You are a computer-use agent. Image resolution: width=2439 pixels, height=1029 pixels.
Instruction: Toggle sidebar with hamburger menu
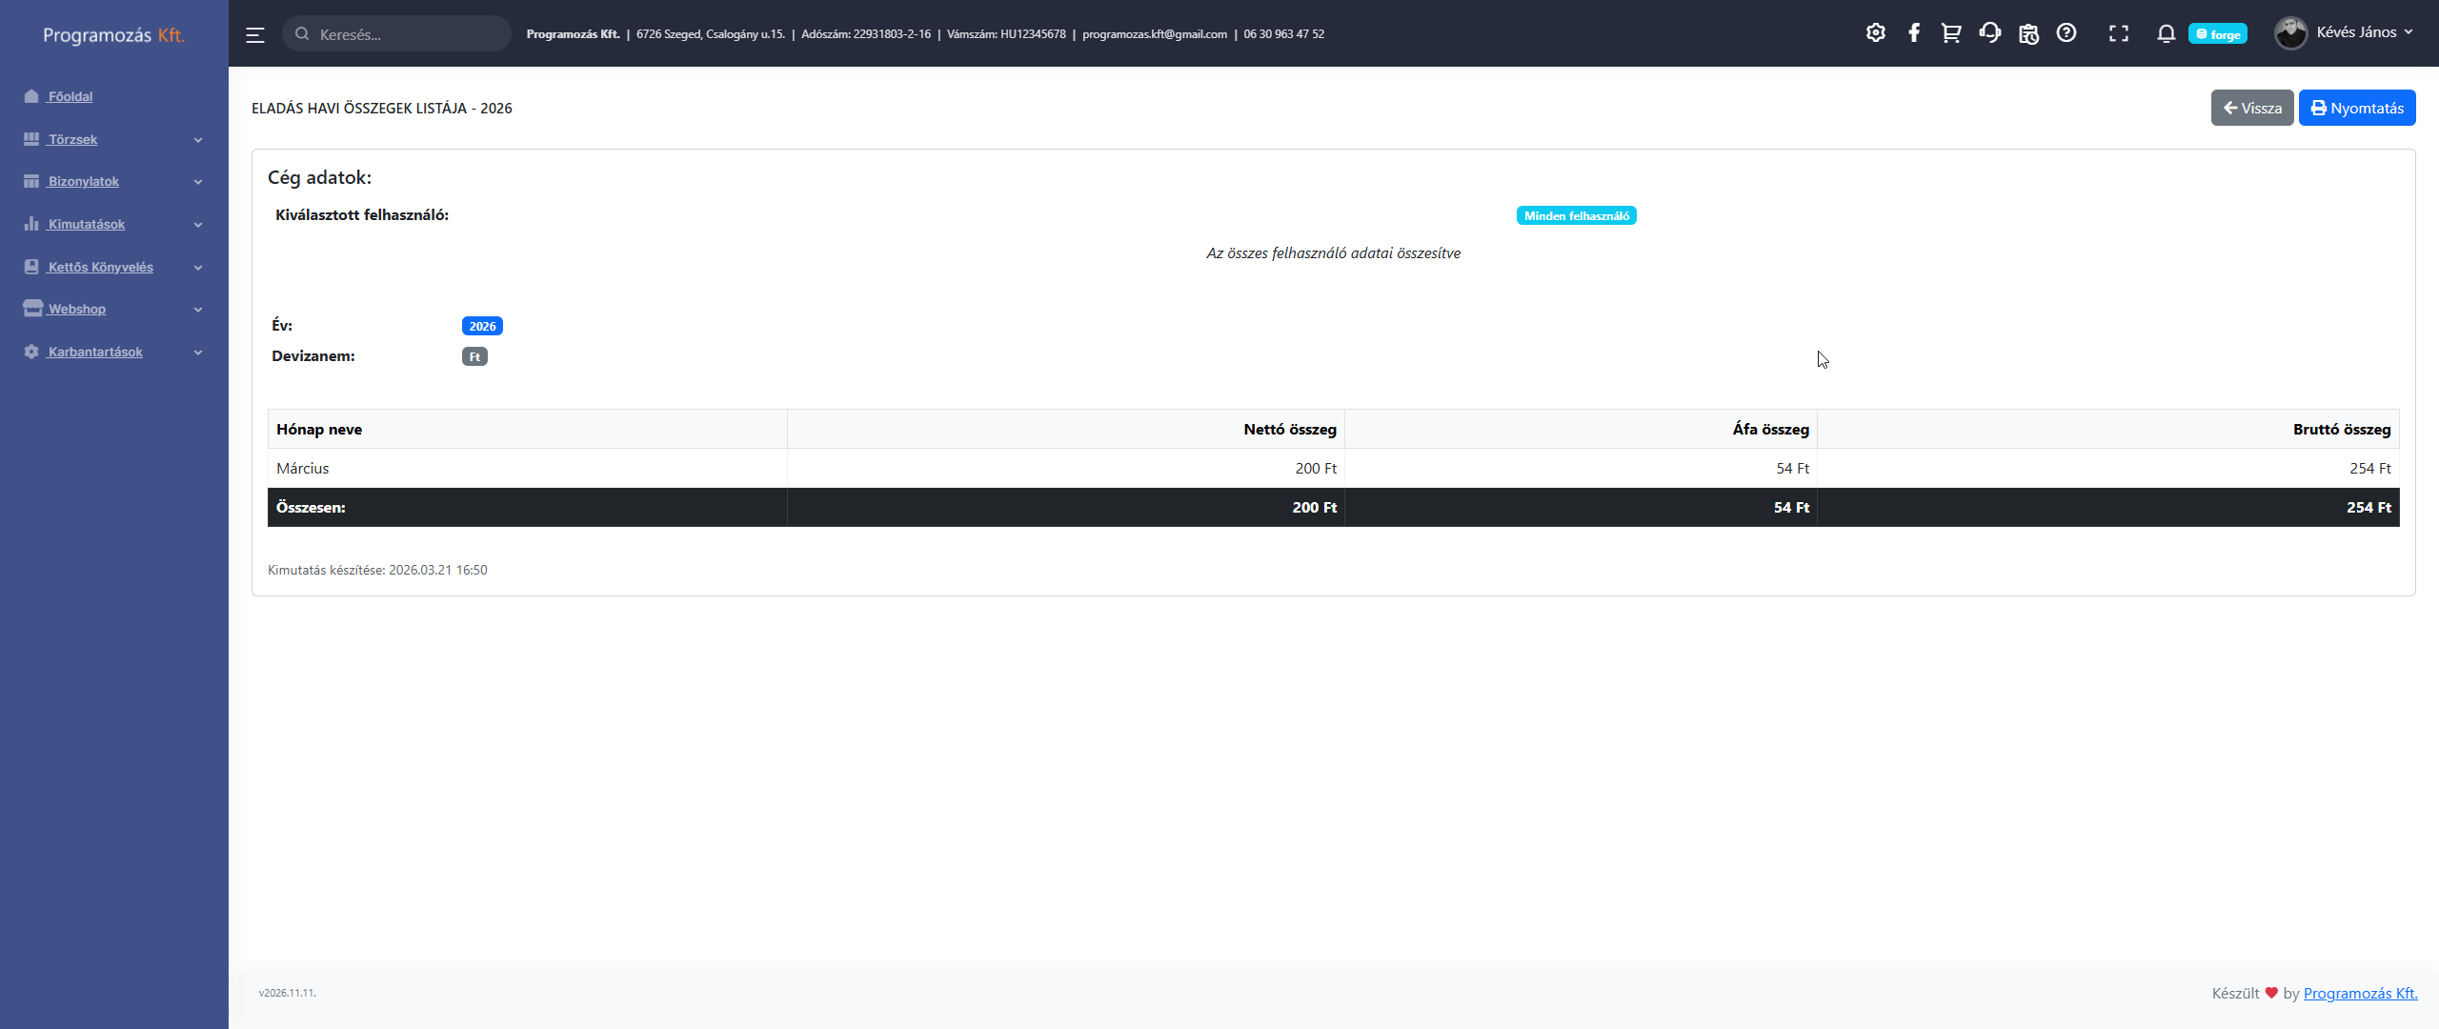point(255,34)
